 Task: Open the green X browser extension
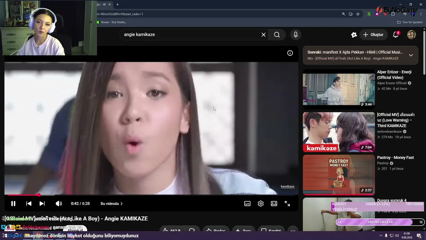pyautogui.click(x=369, y=14)
